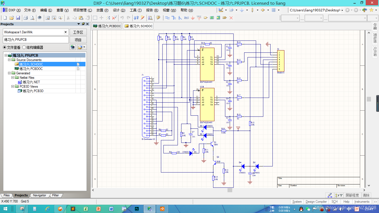The height and width of the screenshot is (213, 379).
Task: Click the Help question mark icon
Action: (x=158, y=18)
